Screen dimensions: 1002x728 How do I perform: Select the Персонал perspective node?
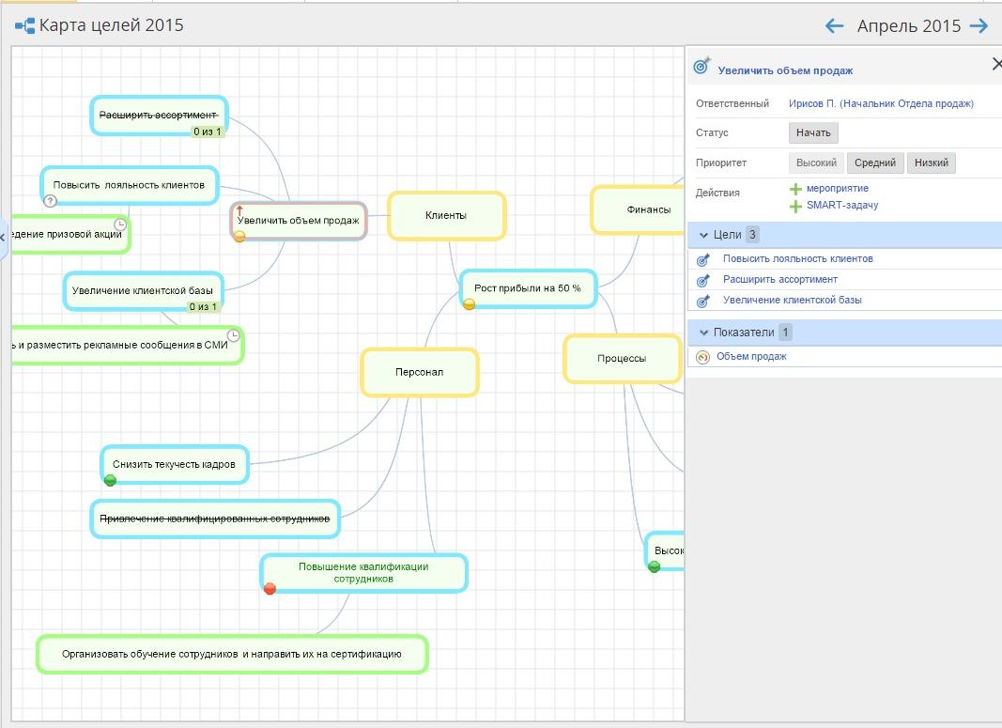(419, 372)
